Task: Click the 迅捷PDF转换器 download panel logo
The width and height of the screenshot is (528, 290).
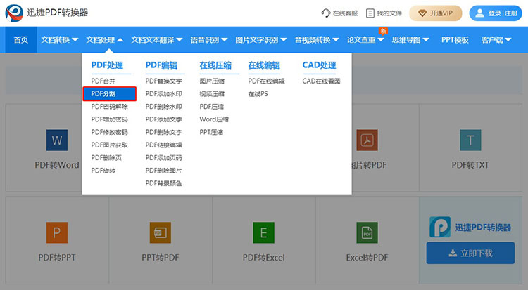Action: coord(440,227)
